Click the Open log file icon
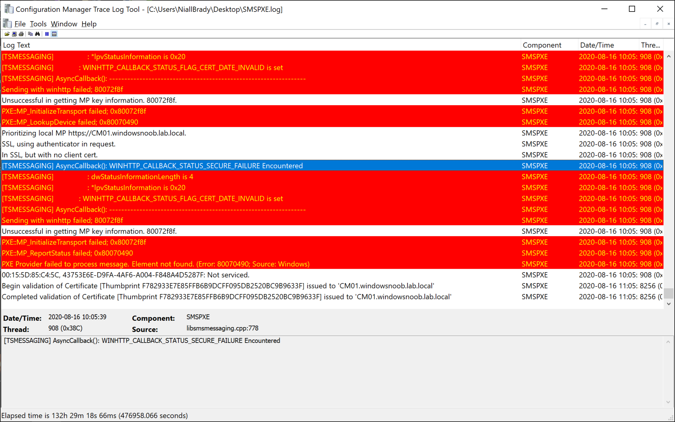This screenshot has height=422, width=675. click(7, 34)
